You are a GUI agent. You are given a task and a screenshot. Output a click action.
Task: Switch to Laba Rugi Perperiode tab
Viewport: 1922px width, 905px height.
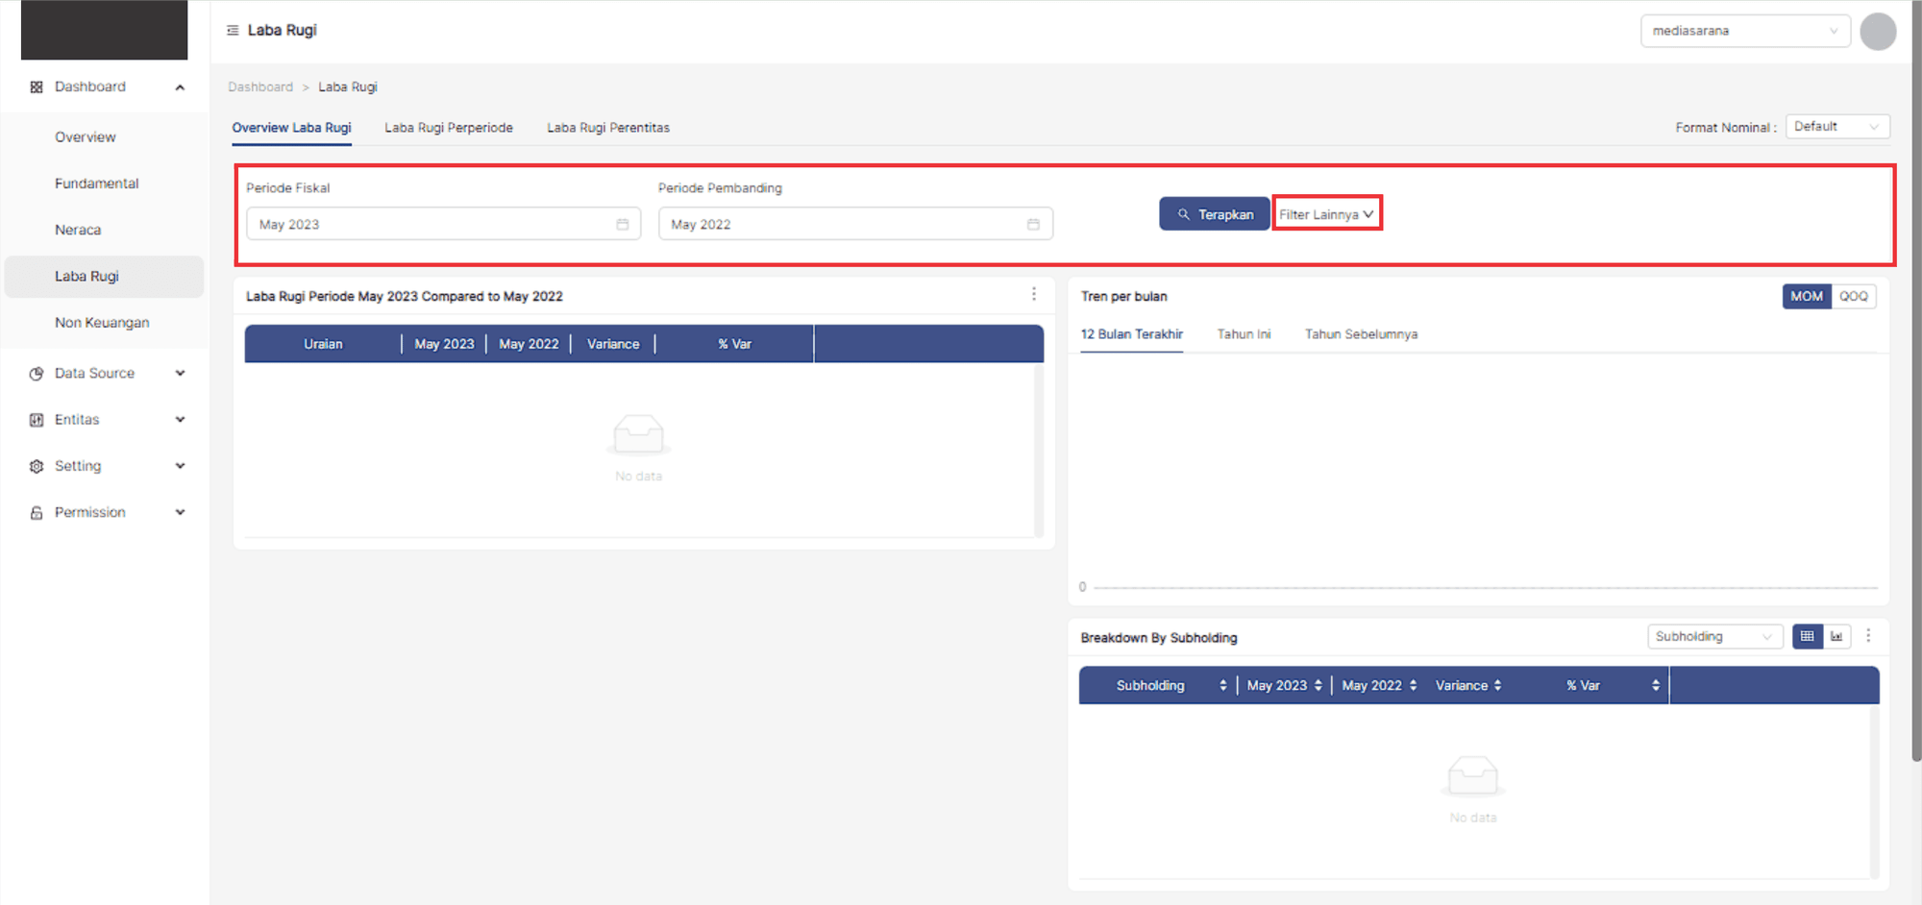tap(449, 128)
